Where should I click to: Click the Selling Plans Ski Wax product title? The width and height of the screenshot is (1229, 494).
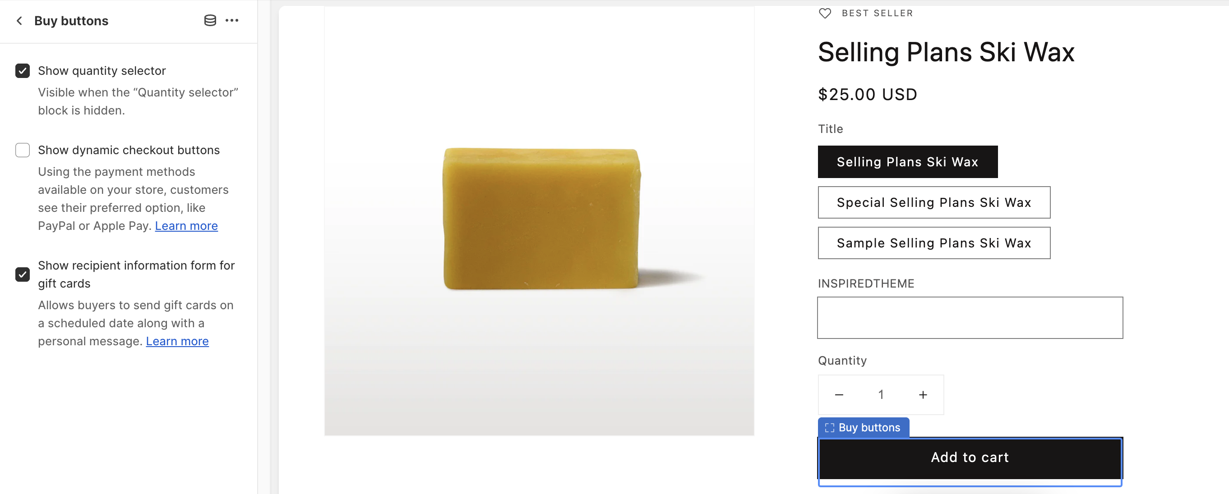click(946, 52)
